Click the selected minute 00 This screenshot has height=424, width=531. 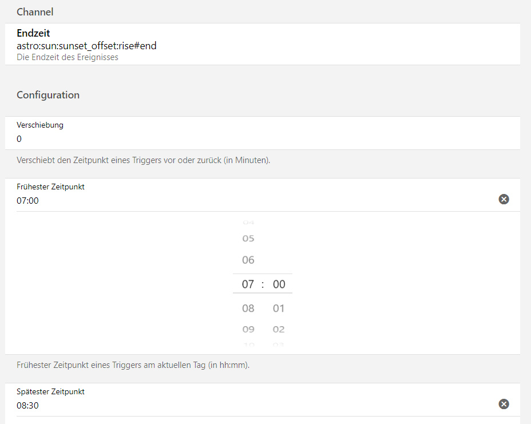279,284
